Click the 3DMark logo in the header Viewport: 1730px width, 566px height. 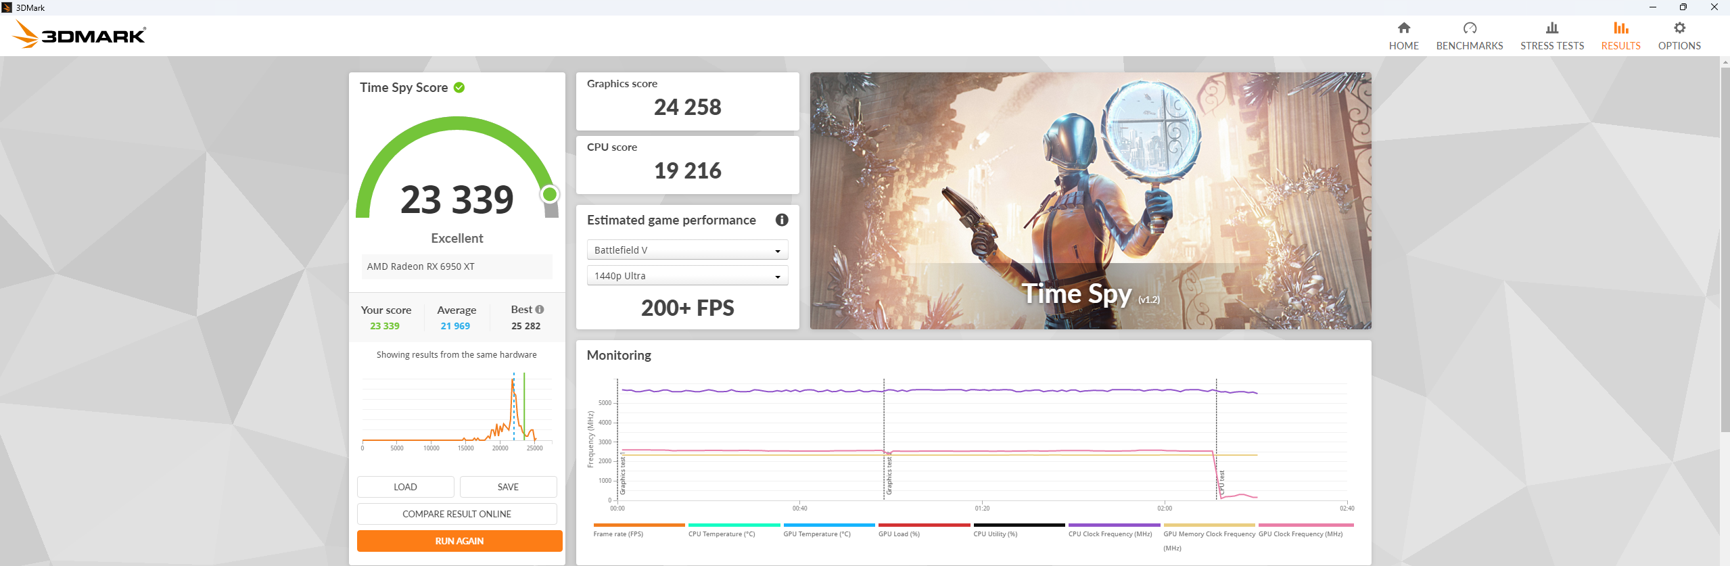pyautogui.click(x=79, y=34)
